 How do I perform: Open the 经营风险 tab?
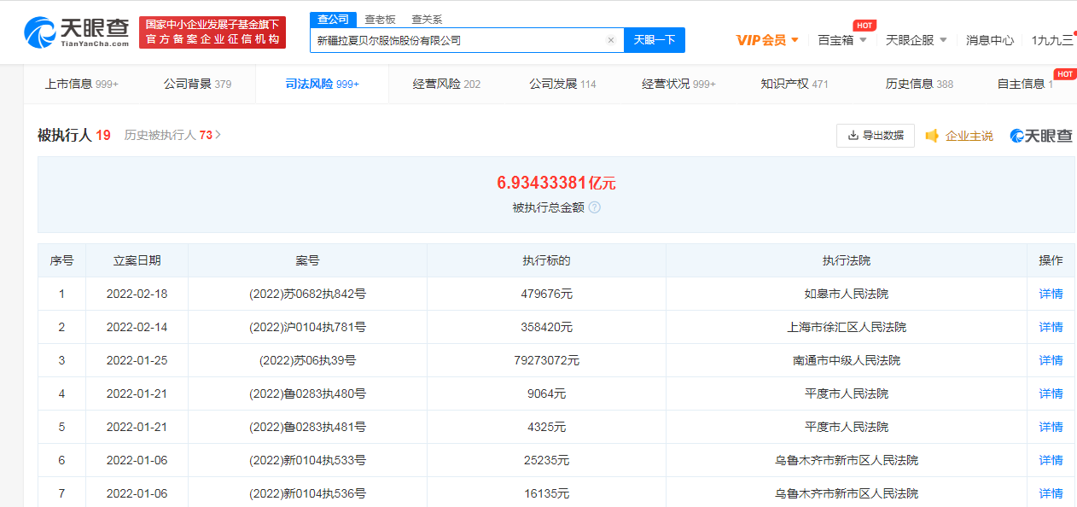coord(446,84)
